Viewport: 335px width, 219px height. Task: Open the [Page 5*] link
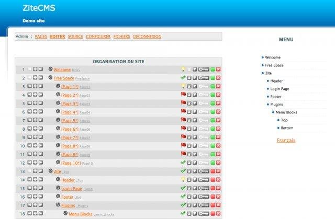click(x=70, y=121)
